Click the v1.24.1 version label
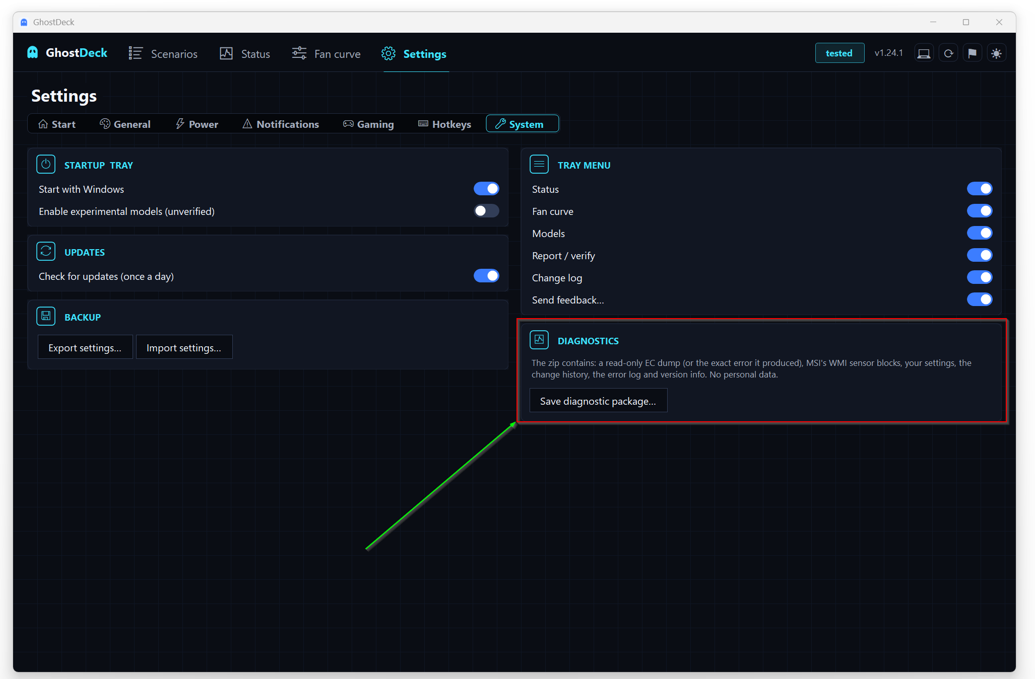1035x679 pixels. pos(889,53)
